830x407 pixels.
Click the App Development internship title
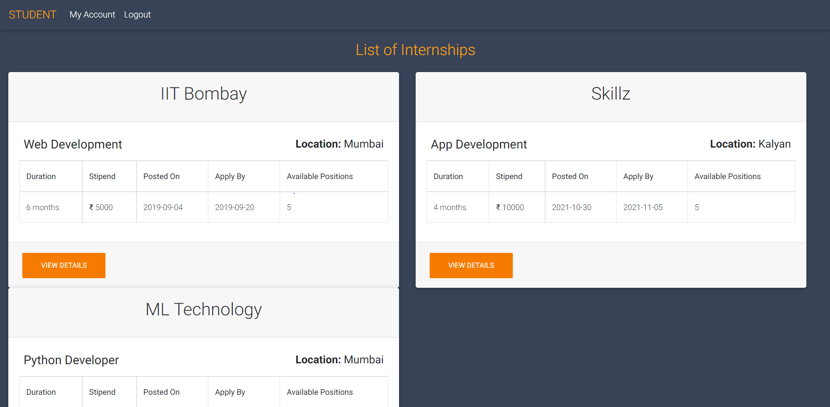point(479,144)
